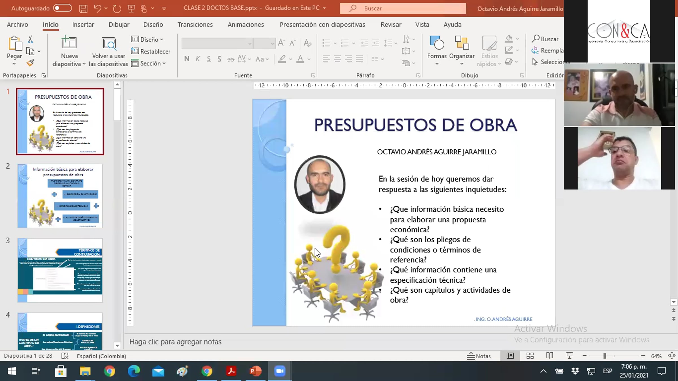Click the Save icon in title bar

tap(83, 8)
